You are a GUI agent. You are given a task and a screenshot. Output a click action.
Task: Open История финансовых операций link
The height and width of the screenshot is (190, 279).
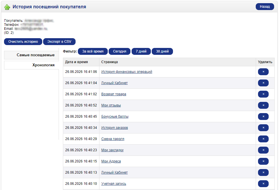(127, 72)
